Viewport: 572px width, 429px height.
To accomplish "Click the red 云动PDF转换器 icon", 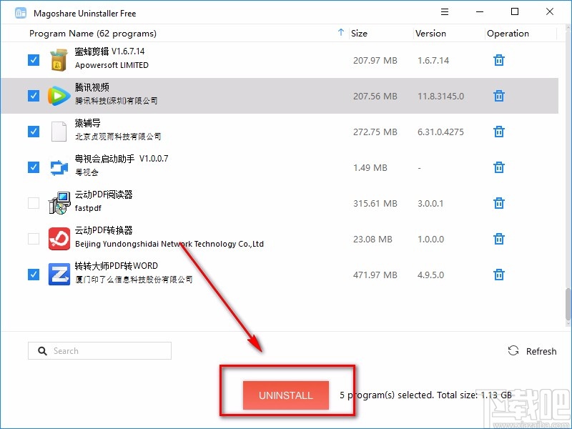I will (59, 239).
